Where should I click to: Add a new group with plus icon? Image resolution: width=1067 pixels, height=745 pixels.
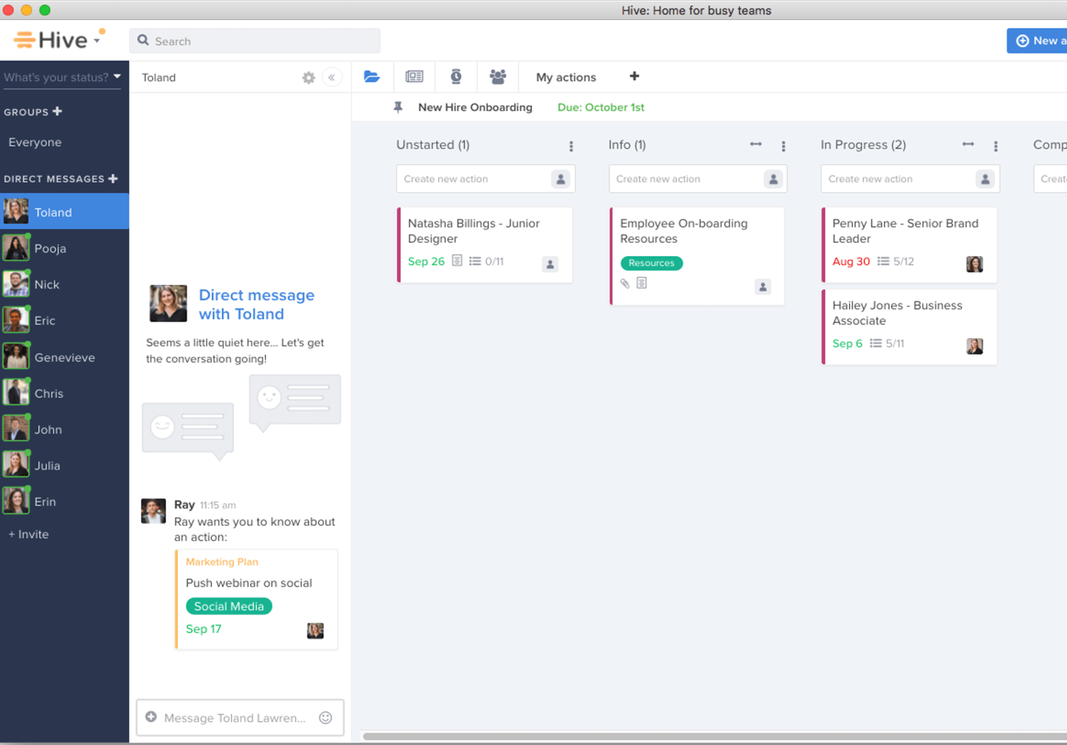[x=57, y=111]
